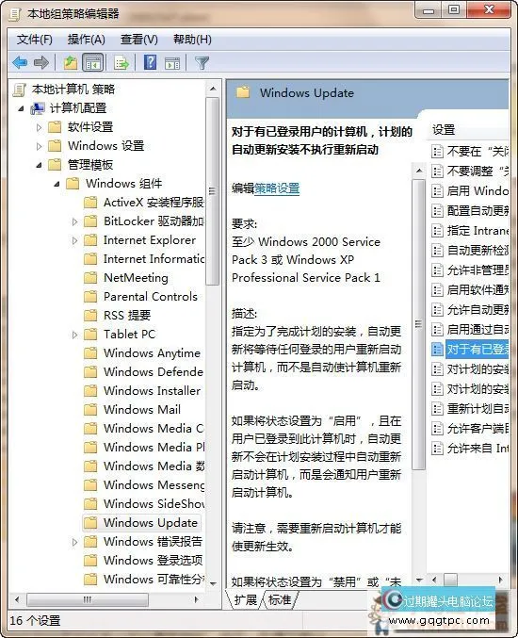518x638 pixels.
Task: Open the 查看(V) menu
Action: [x=139, y=40]
